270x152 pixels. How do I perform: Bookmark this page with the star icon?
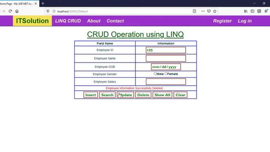[x=215, y=11]
